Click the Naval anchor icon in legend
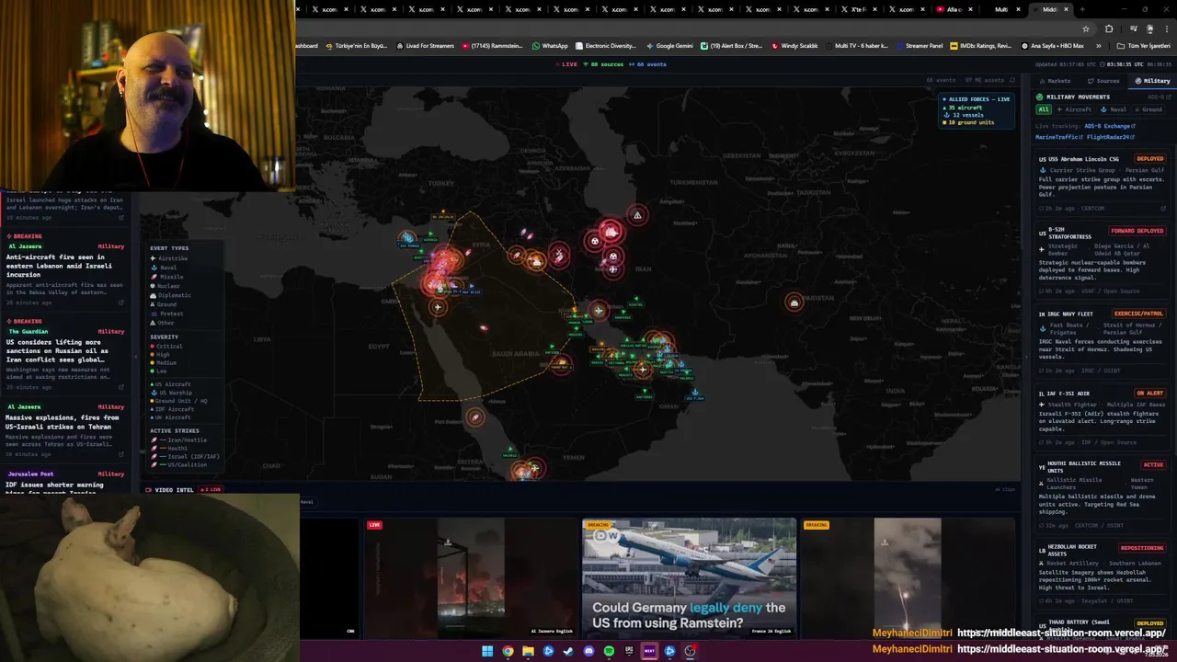The image size is (1177, 662). 154,268
